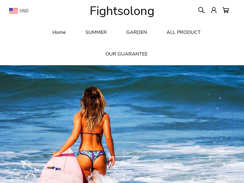Click the white sea foam in banner
244x183 pixels.
point(179,163)
